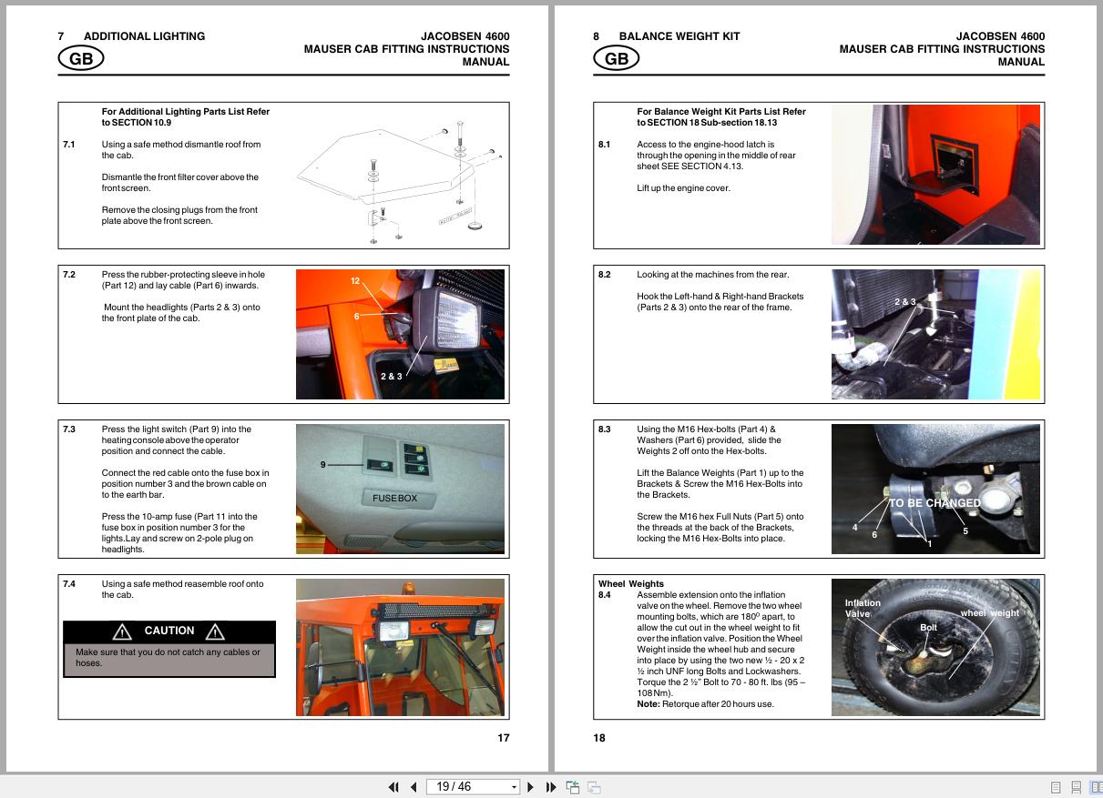Click left warning triangle in CAUTION banner
The width and height of the screenshot is (1103, 798).
click(x=122, y=631)
